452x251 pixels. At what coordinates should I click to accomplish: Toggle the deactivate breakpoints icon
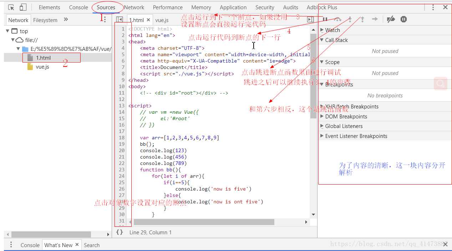coord(391,19)
